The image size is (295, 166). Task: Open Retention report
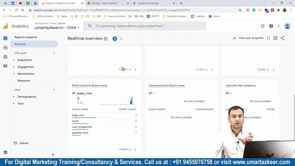24,81
